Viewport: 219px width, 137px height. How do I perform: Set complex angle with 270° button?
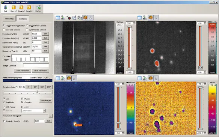coord(49,87)
